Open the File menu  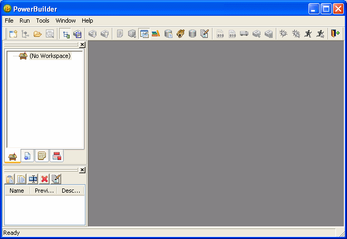click(x=9, y=21)
